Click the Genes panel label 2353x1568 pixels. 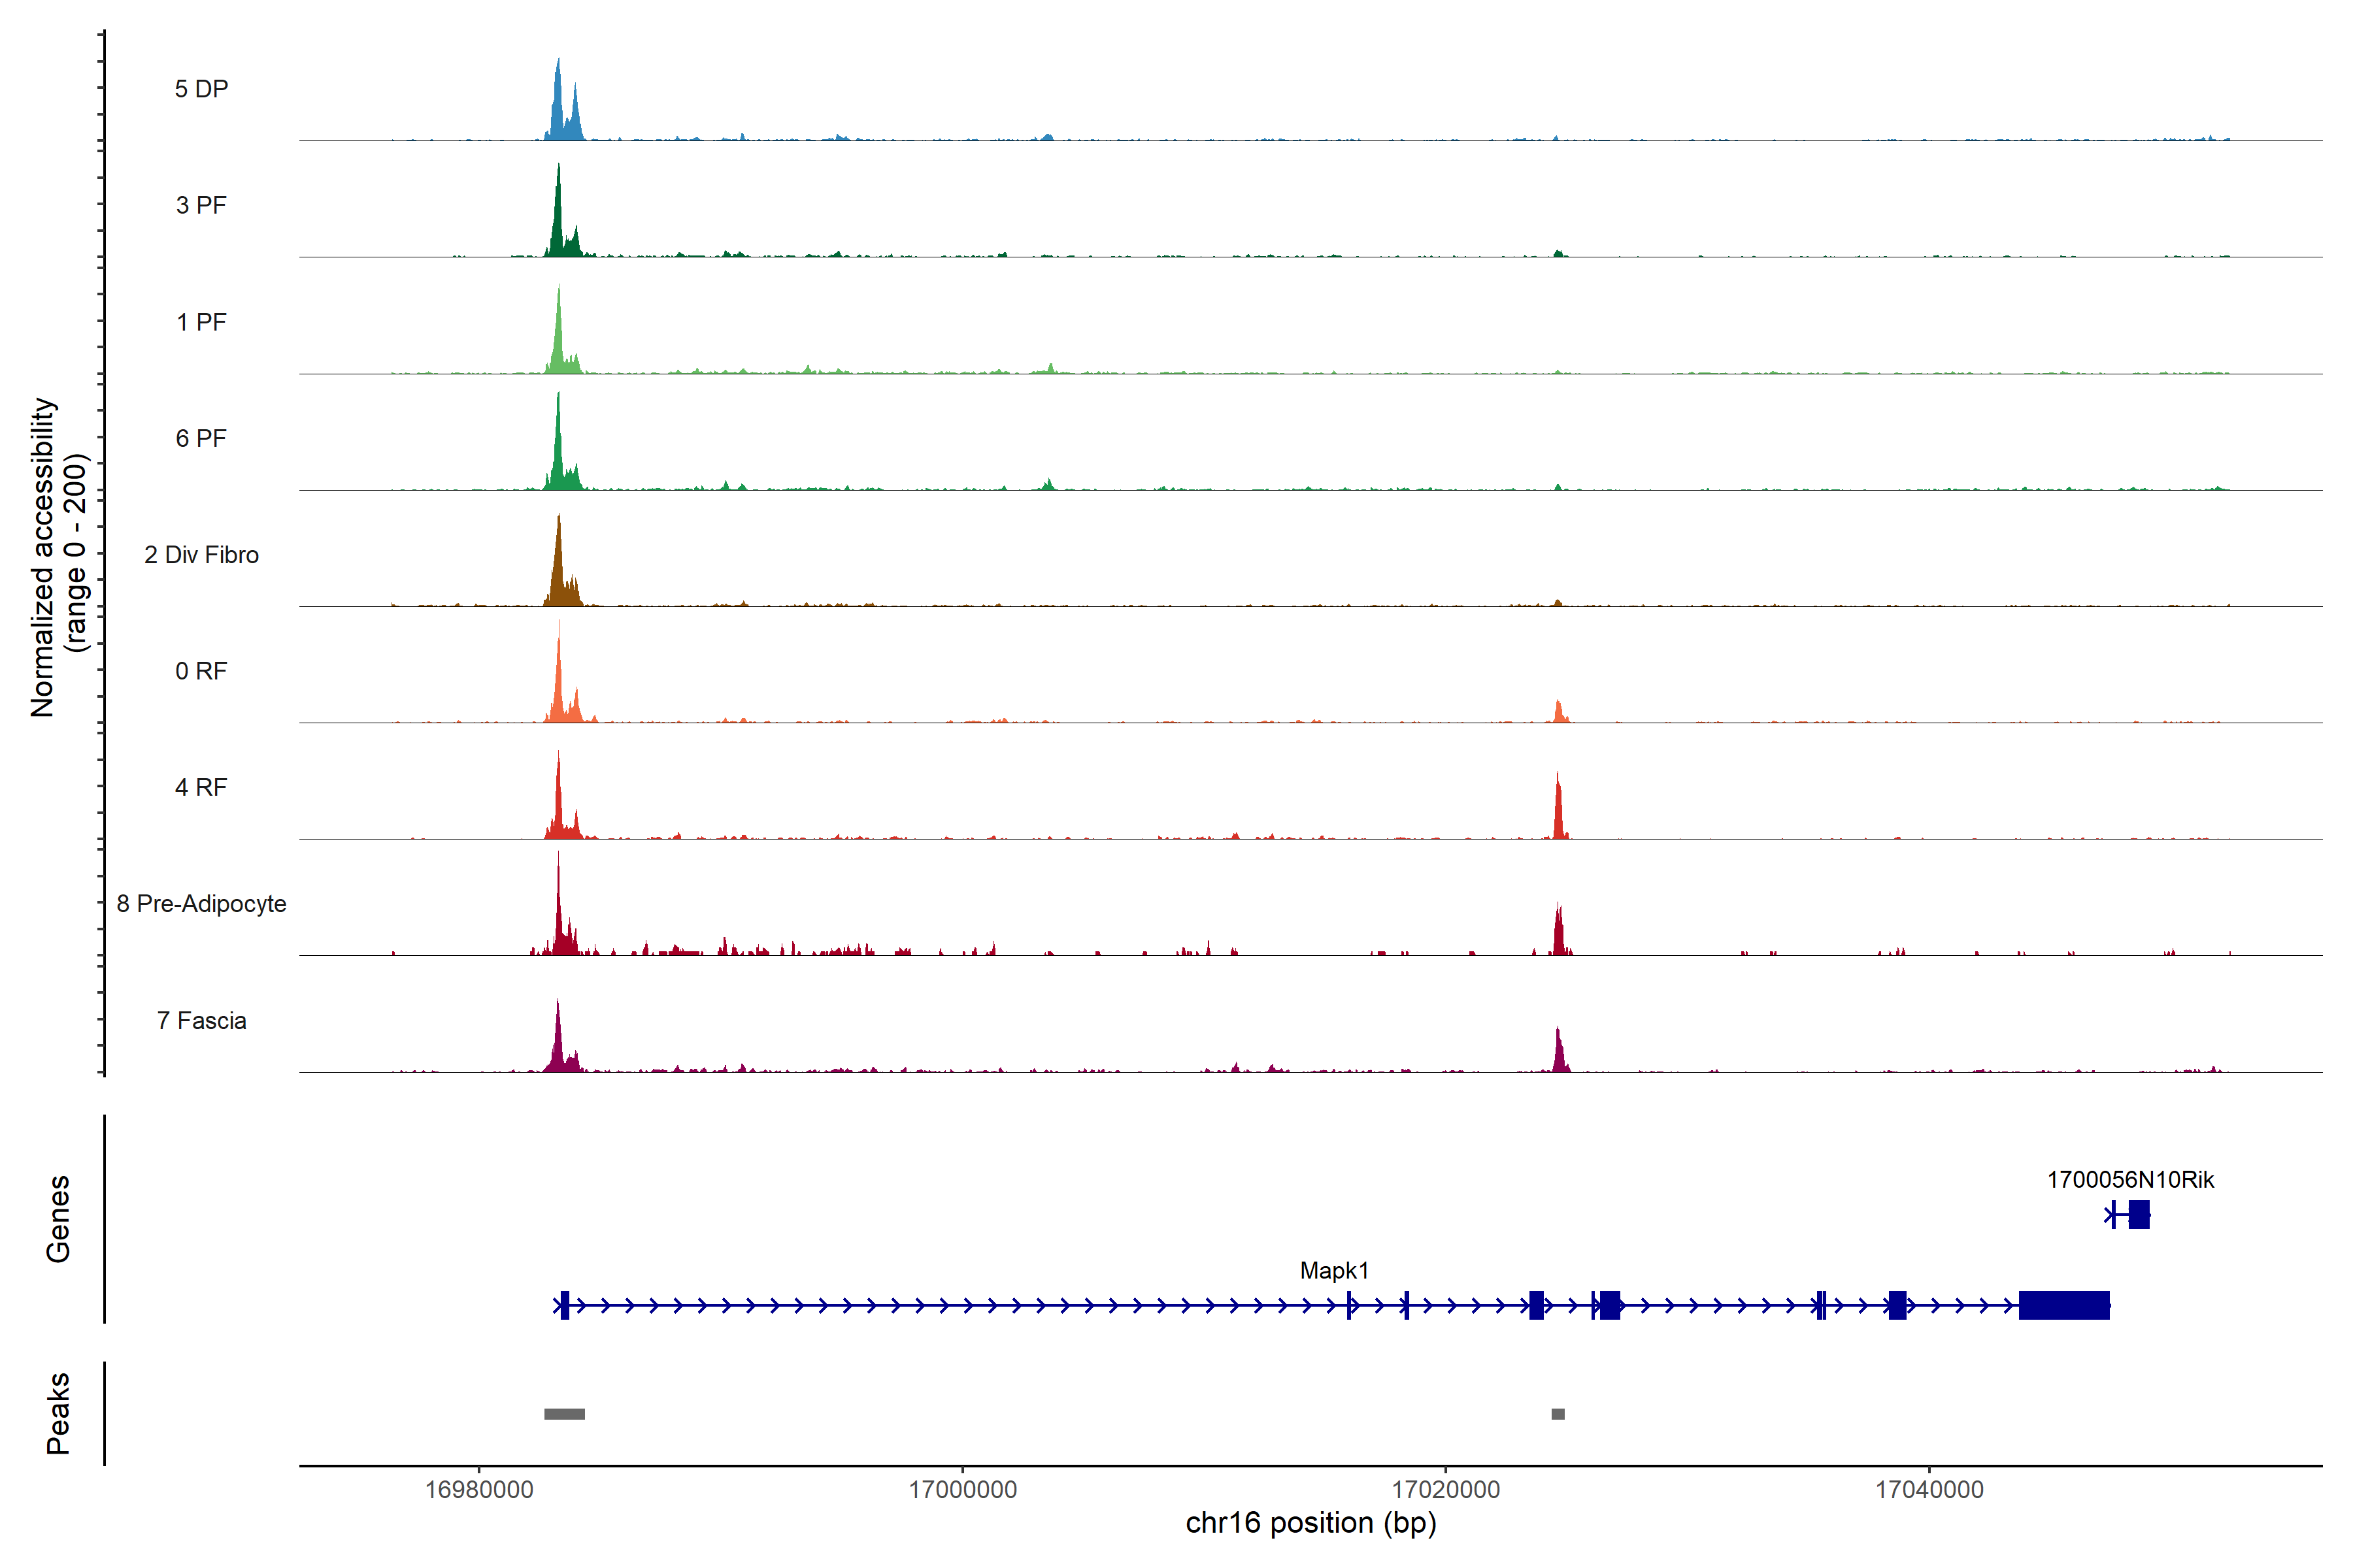pyautogui.click(x=58, y=1218)
